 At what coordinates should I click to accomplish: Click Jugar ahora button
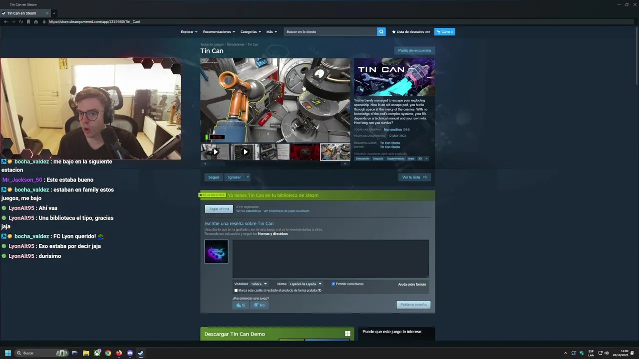pos(219,209)
